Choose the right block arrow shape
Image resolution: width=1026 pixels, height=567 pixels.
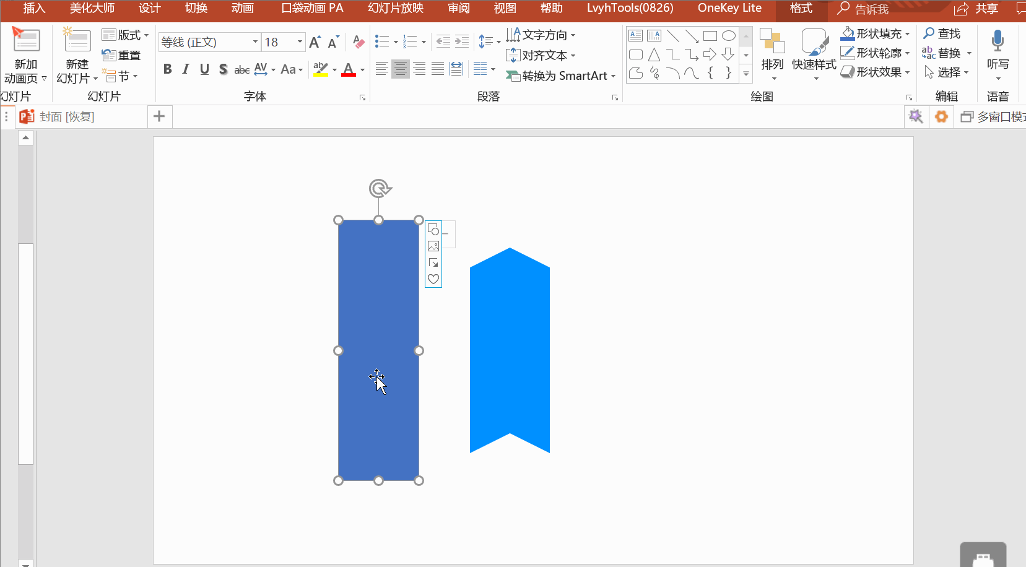pos(710,54)
